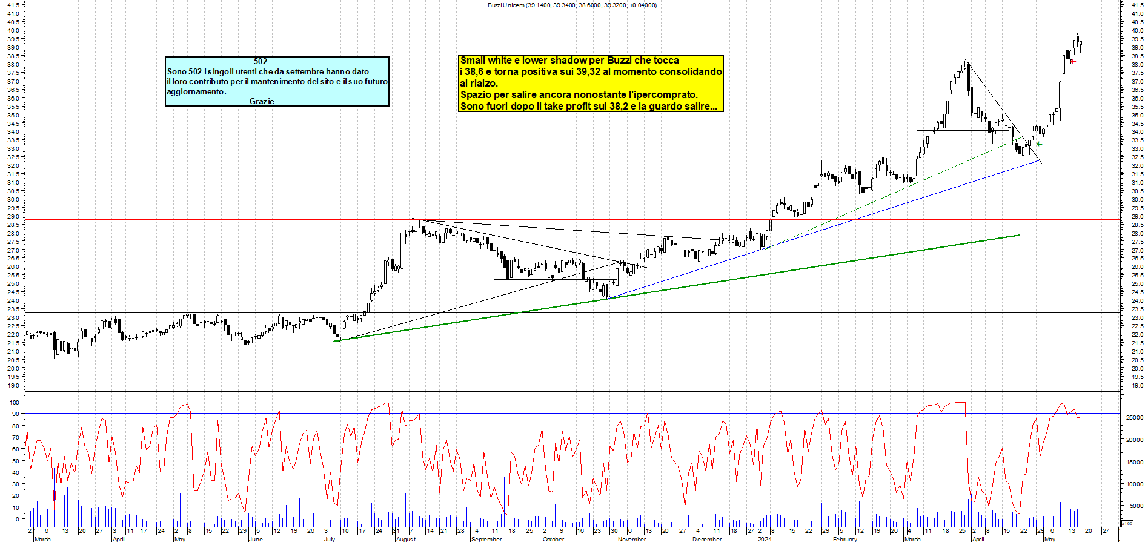Click the '41.5' price label on the right axis
The width and height of the screenshot is (1145, 542).
point(1137,5)
